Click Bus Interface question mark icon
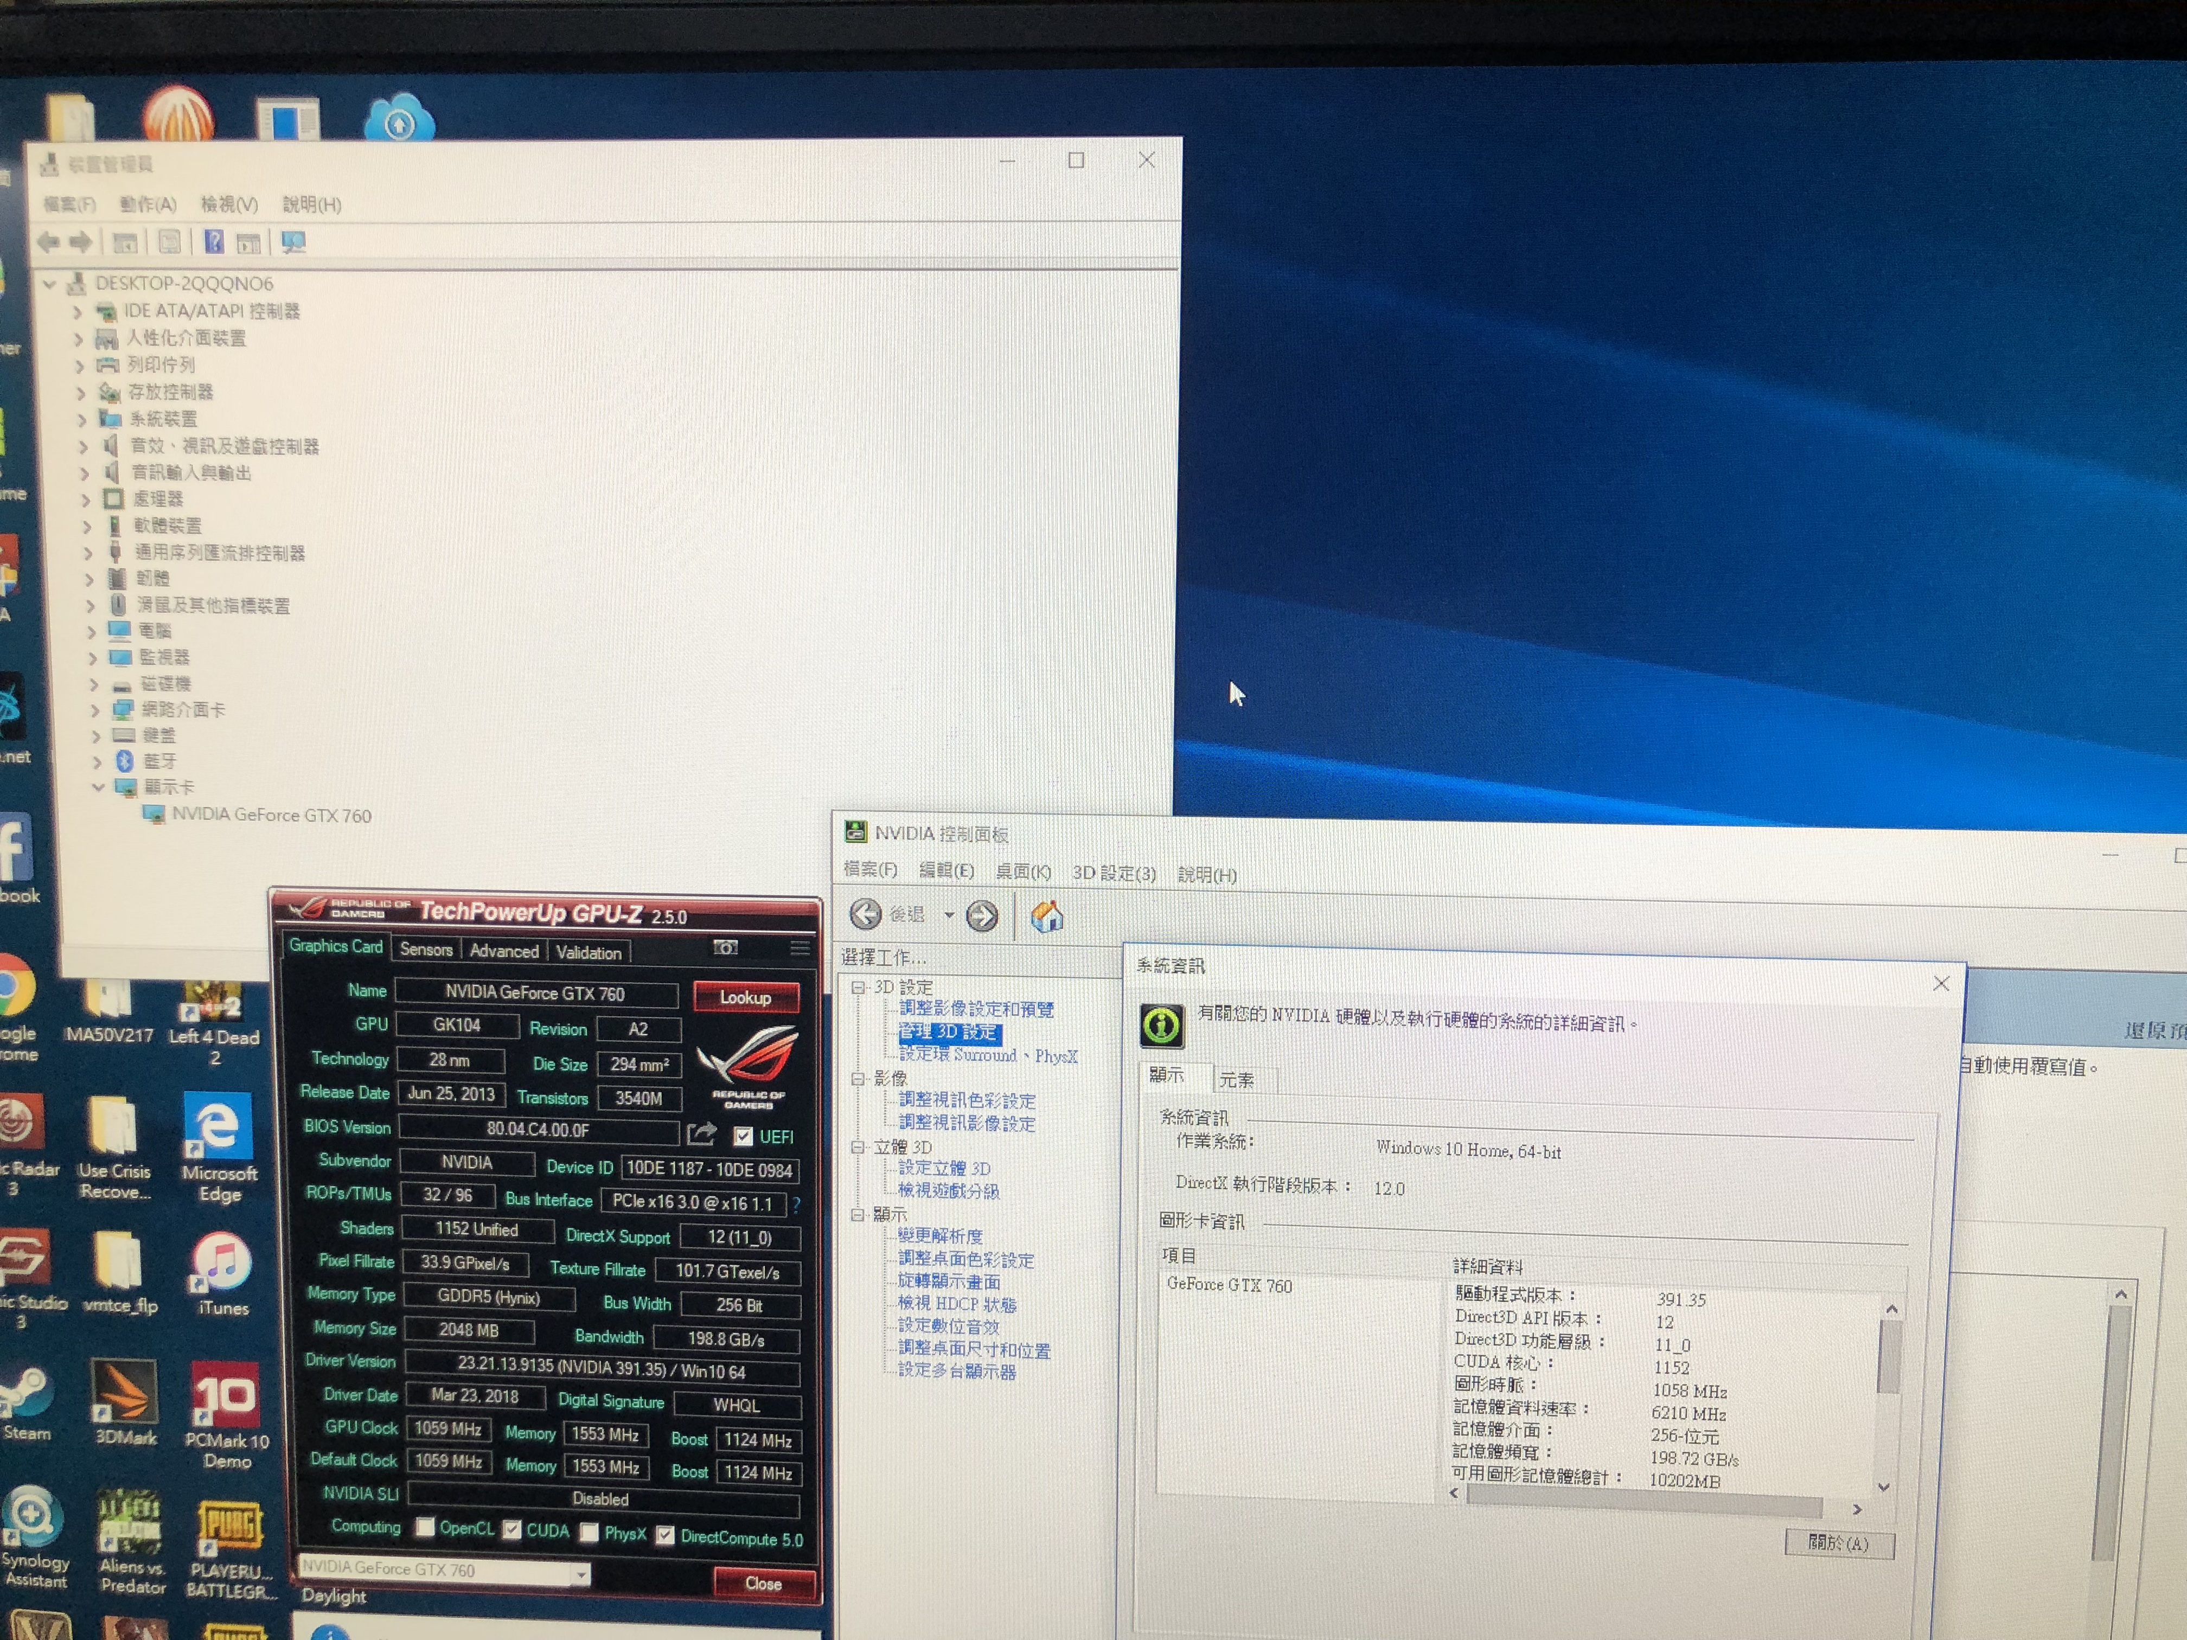 point(796,1204)
